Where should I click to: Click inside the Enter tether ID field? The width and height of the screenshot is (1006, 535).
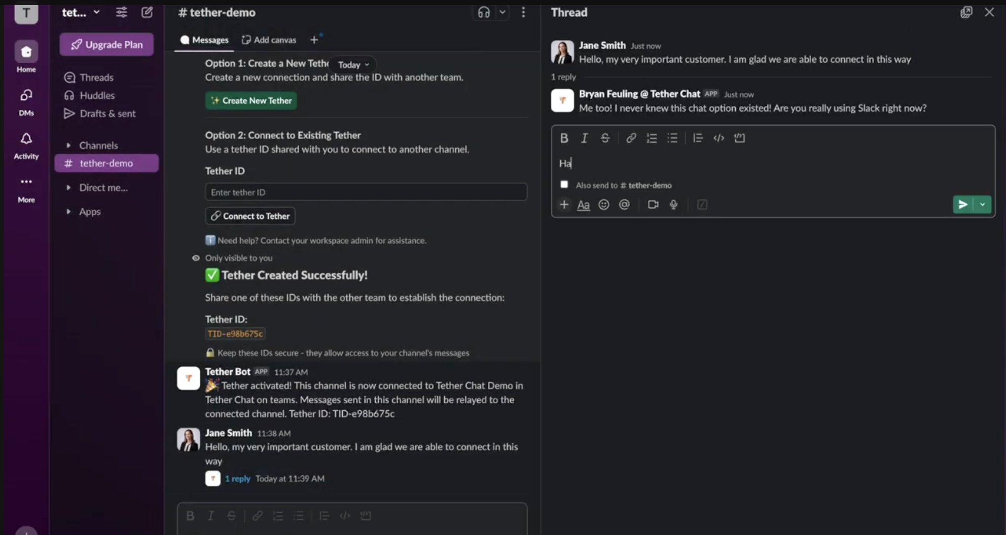click(366, 192)
